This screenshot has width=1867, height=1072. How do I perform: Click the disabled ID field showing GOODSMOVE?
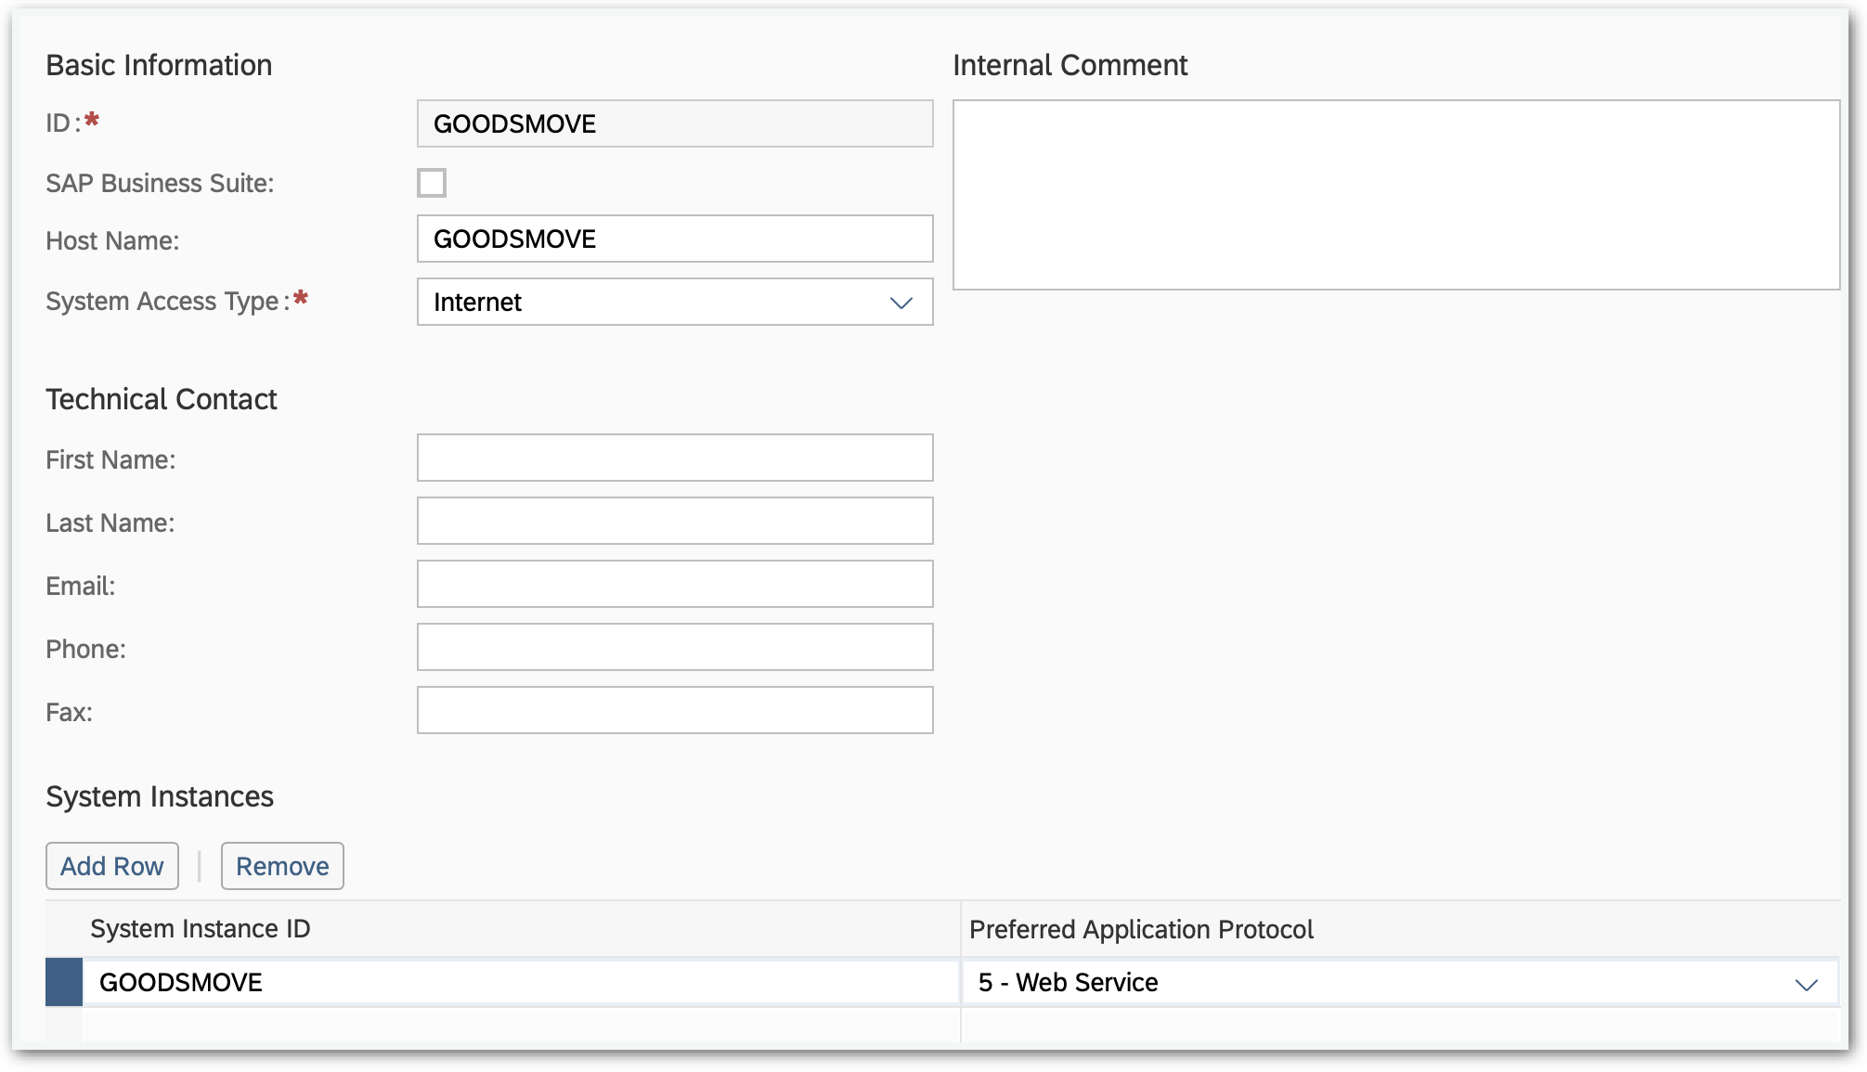674,123
